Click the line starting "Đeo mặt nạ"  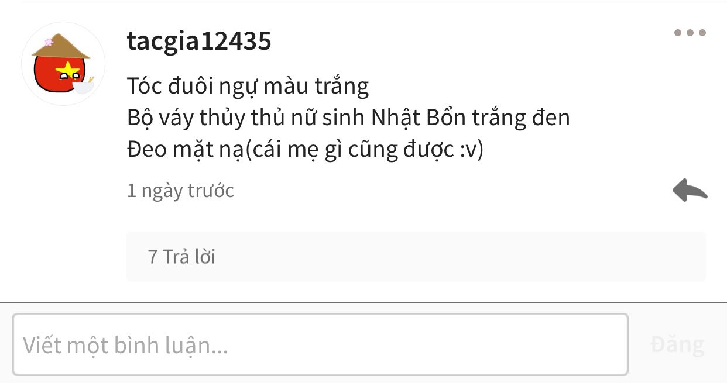(305, 150)
